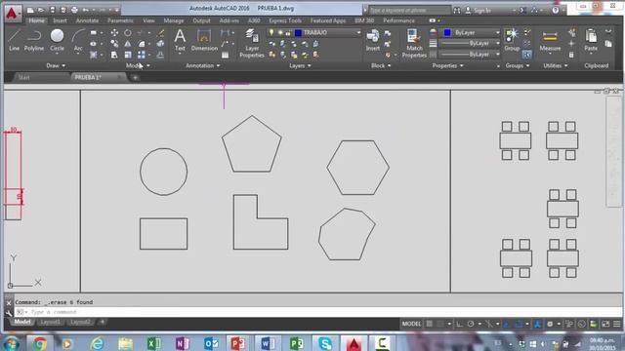625x351 pixels.
Task: Select the Dimension tool
Action: point(204,40)
